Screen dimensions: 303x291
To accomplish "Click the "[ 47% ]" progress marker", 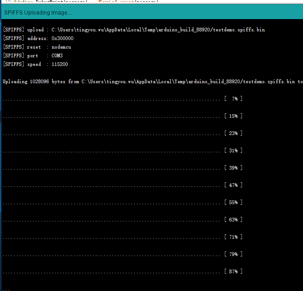I will [233, 185].
